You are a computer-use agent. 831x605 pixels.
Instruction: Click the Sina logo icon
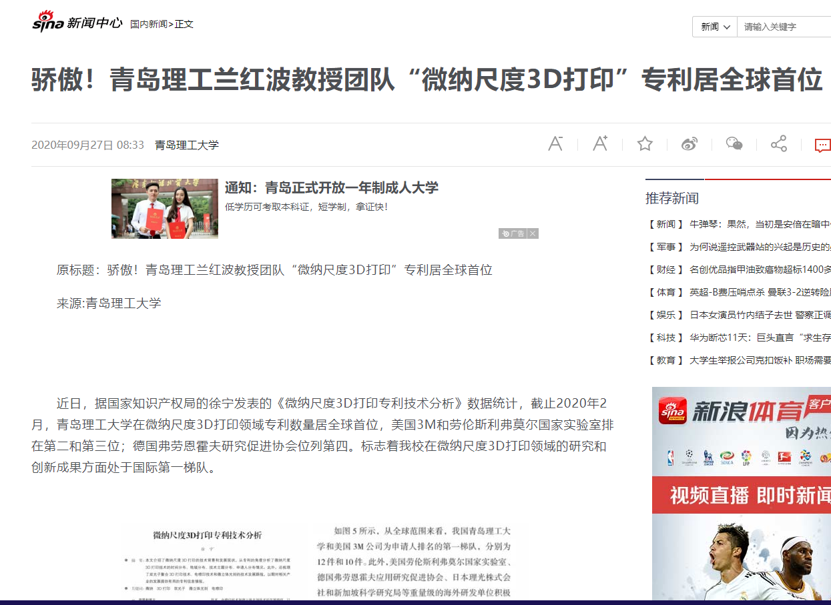pos(48,21)
